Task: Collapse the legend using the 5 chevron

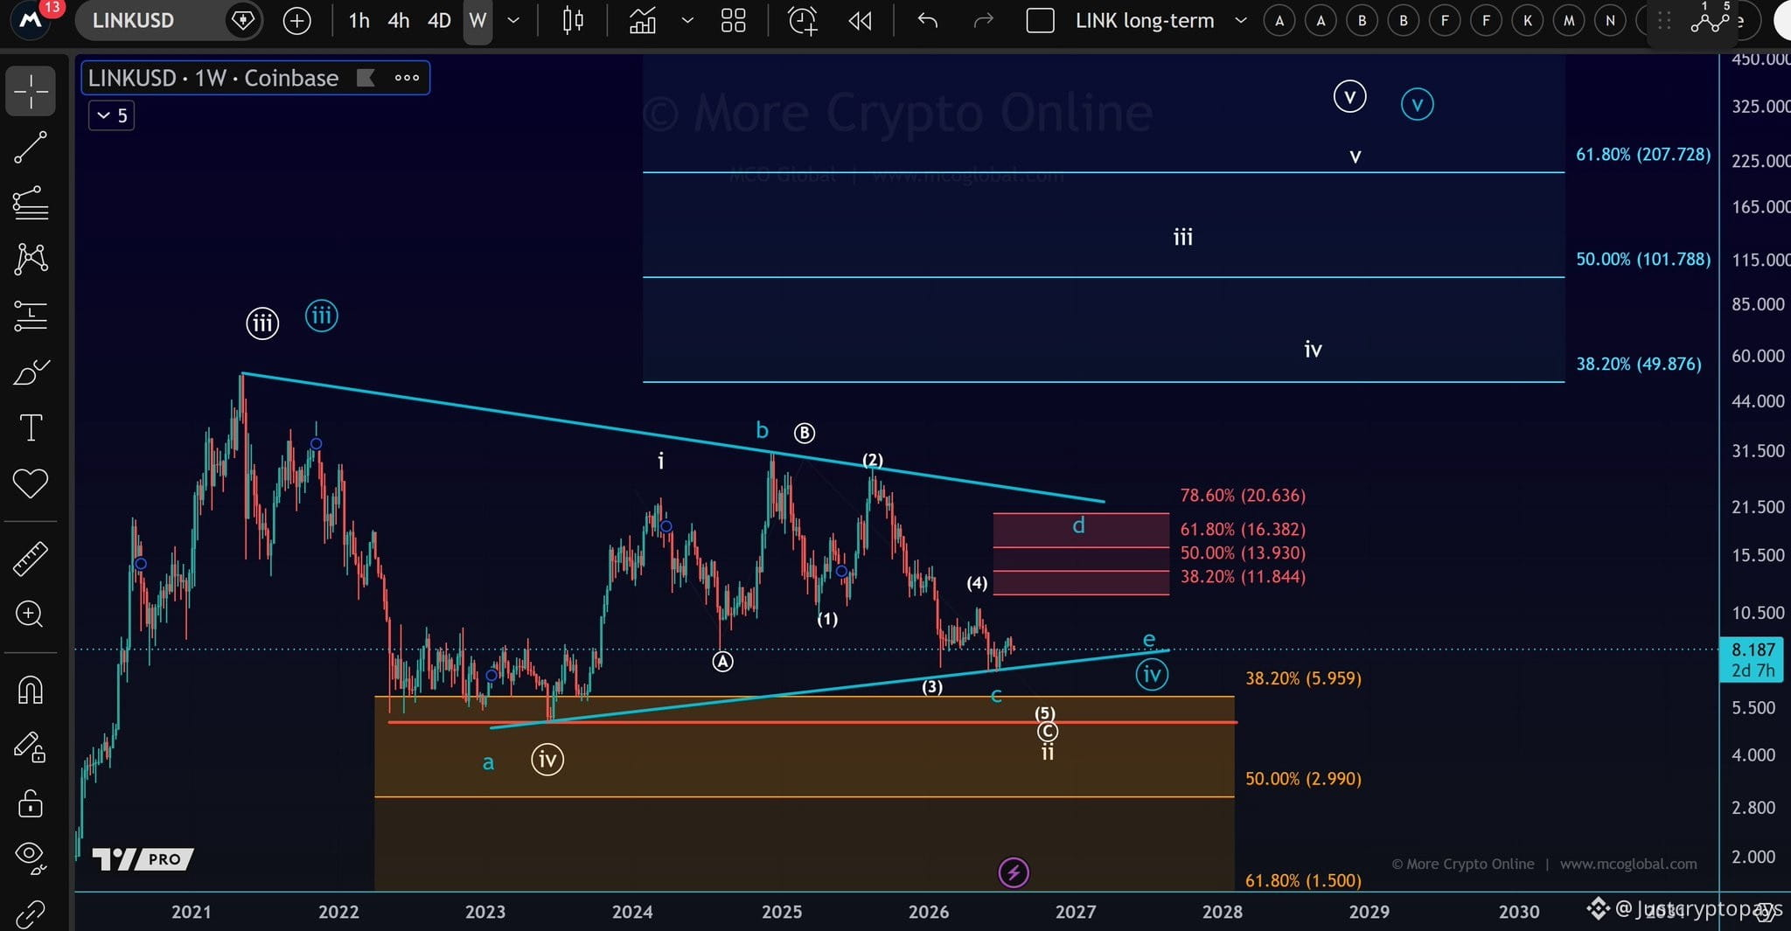Action: click(112, 115)
